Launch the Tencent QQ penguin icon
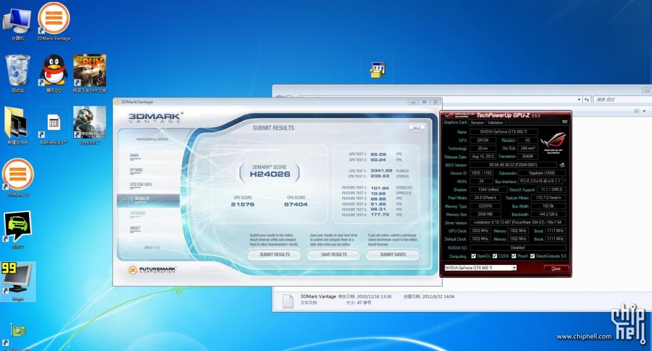Viewport: 652px width, 351px height. pos(54,73)
